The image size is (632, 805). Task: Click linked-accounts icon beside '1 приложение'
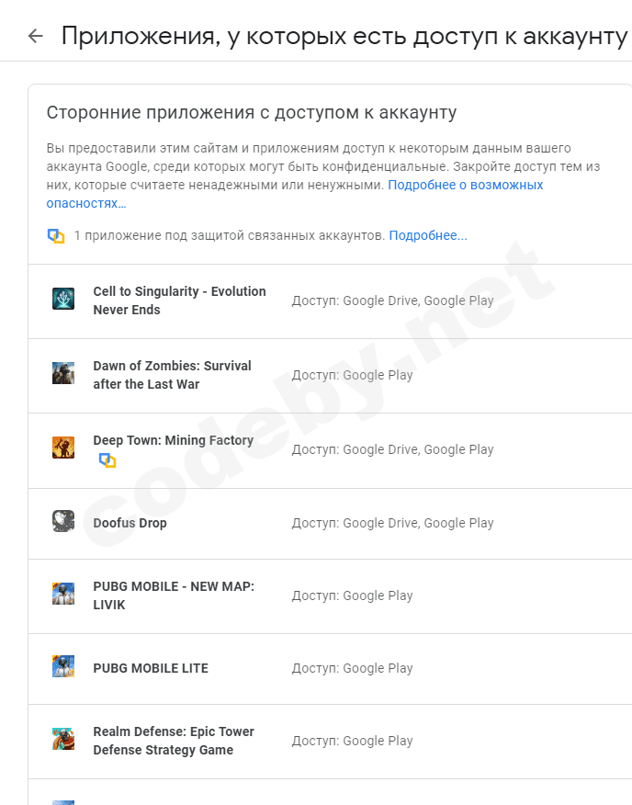(x=56, y=236)
